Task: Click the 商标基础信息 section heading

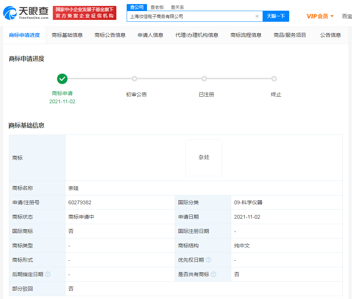Action: coord(27,125)
